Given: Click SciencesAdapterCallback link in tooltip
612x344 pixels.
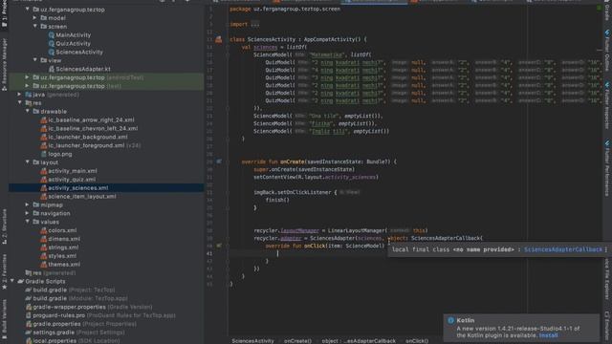Looking at the screenshot, I should click(x=563, y=249).
